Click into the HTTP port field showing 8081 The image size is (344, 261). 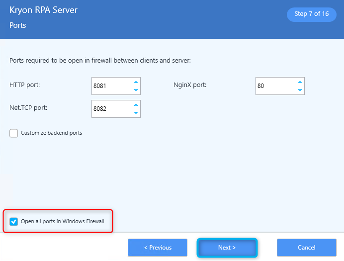coord(110,86)
